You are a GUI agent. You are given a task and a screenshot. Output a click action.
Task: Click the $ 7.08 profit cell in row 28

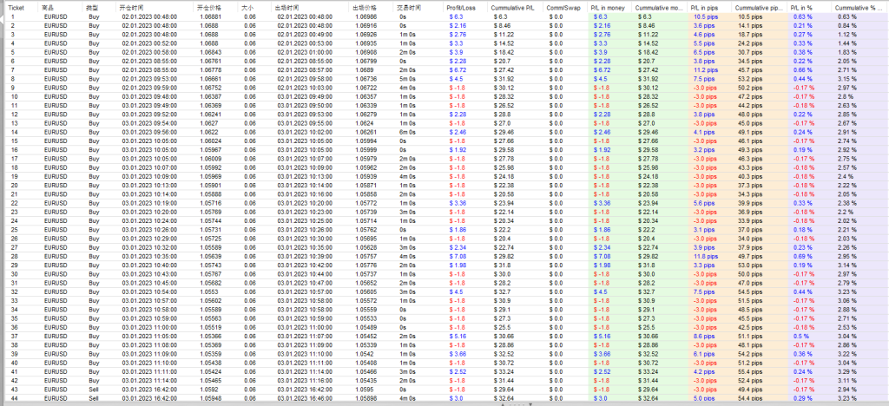458,257
